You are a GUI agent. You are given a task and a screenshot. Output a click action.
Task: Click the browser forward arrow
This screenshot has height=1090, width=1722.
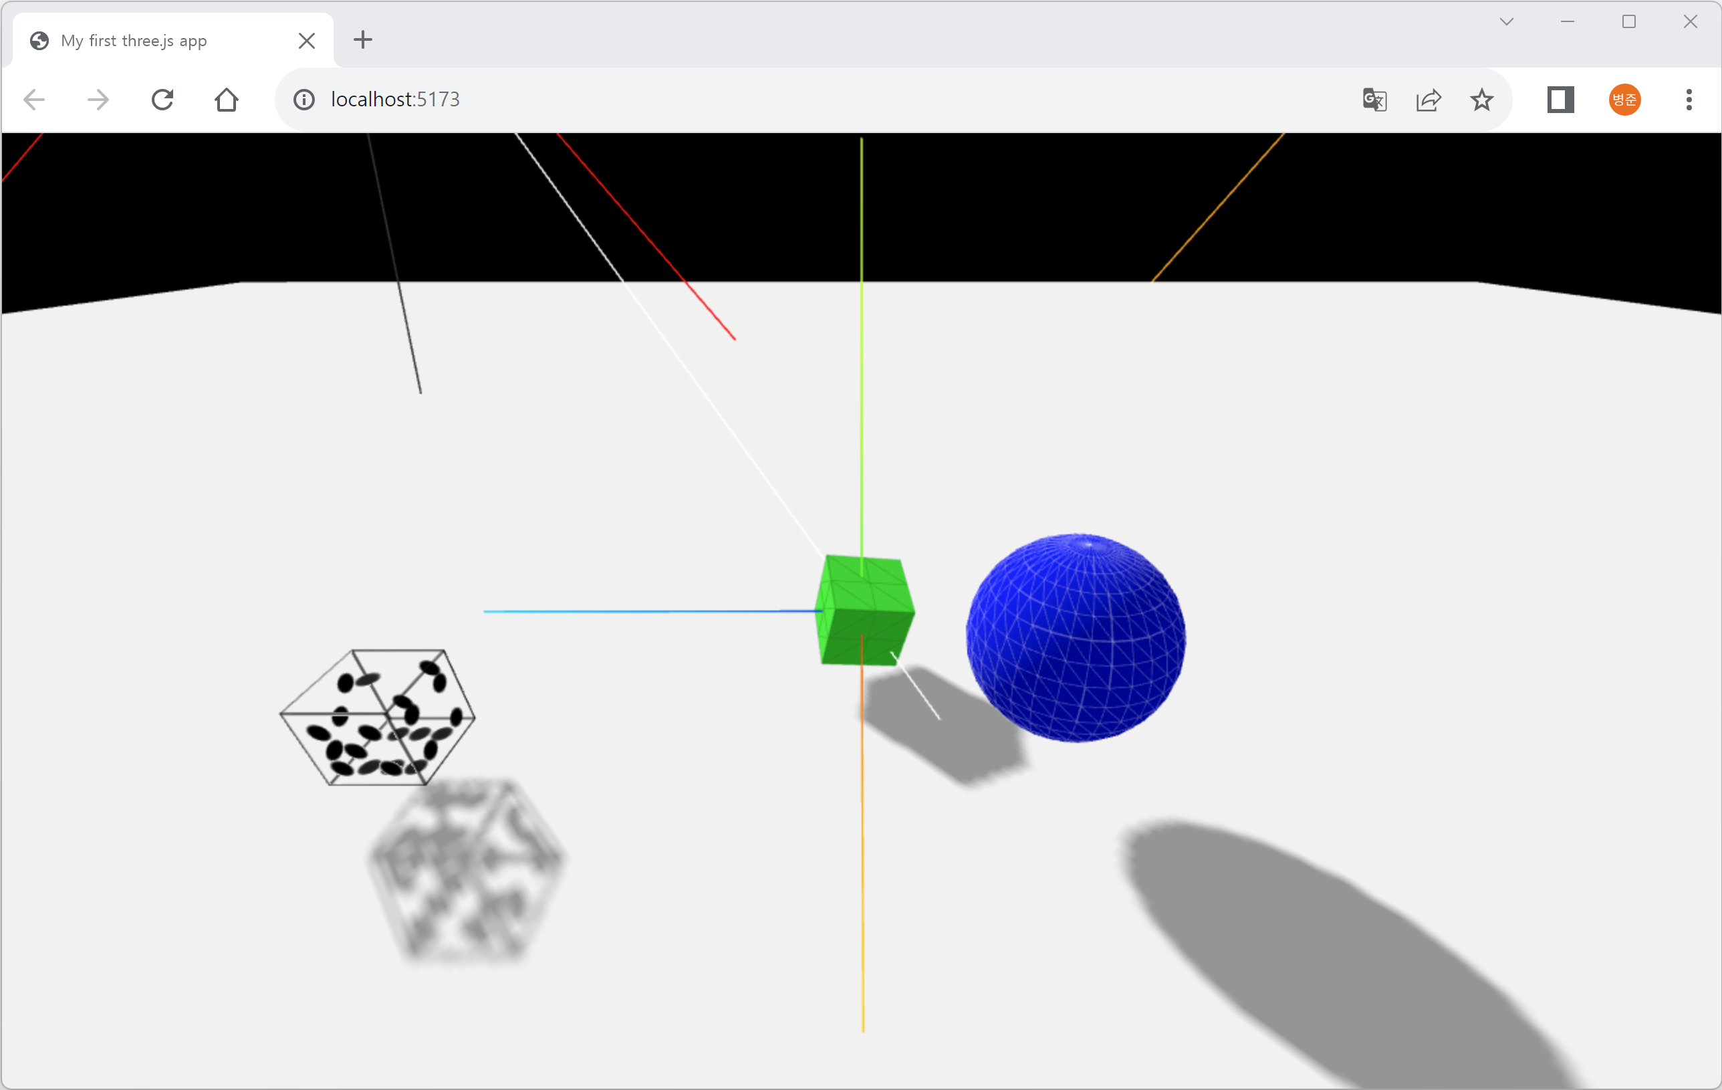pos(98,100)
